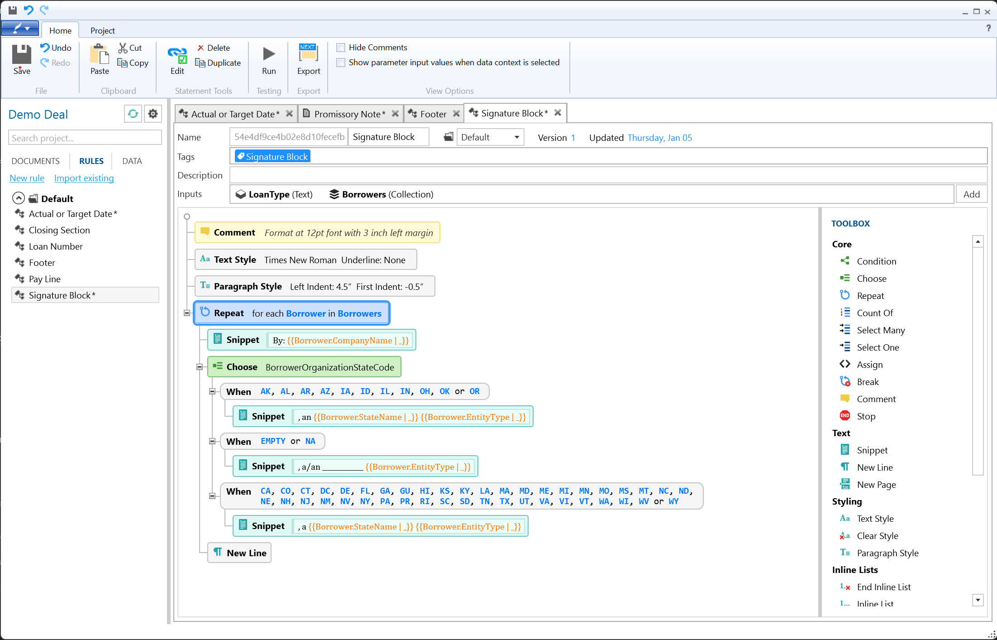Screen dimensions: 997x640
Task: Click the Paste clipboard icon
Action: pos(100,54)
